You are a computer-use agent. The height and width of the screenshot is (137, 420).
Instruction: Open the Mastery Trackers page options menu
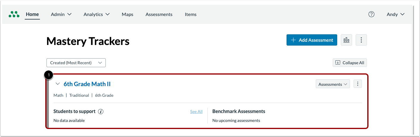click(x=361, y=40)
